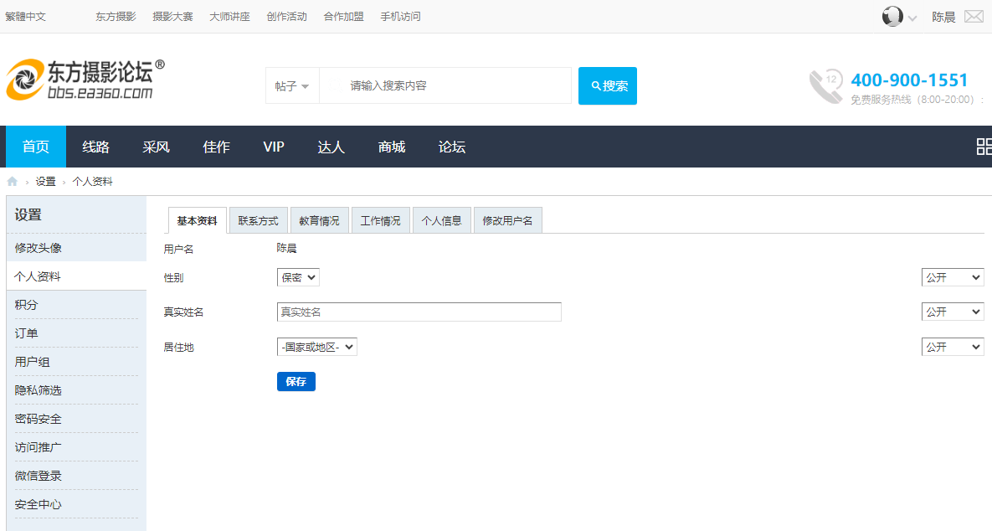Select 密码安全 in settings sidebar

[x=39, y=419]
